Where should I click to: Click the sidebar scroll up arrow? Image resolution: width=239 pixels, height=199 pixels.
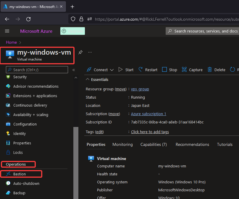pos(76,78)
